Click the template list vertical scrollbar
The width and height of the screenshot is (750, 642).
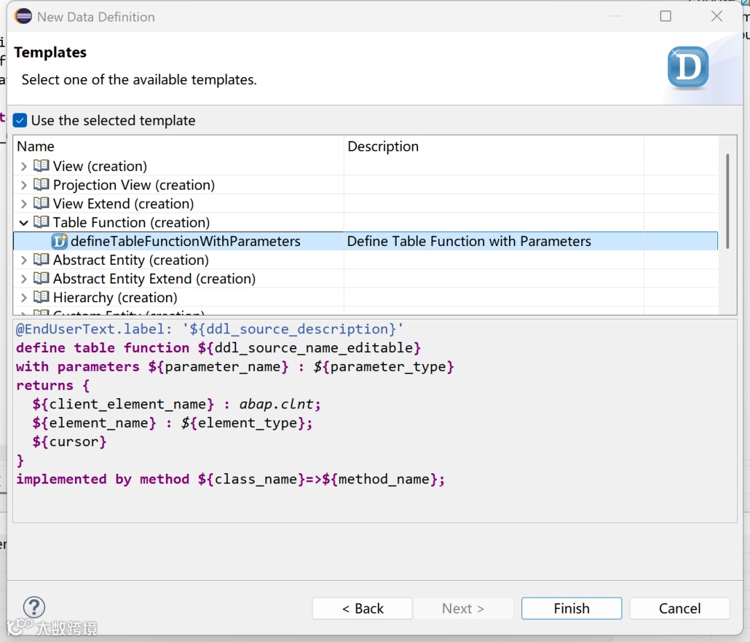coord(728,201)
